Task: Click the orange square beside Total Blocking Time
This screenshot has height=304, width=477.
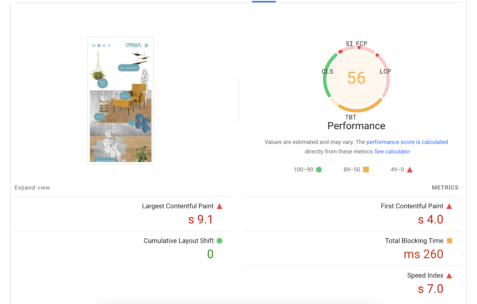Action: point(450,241)
